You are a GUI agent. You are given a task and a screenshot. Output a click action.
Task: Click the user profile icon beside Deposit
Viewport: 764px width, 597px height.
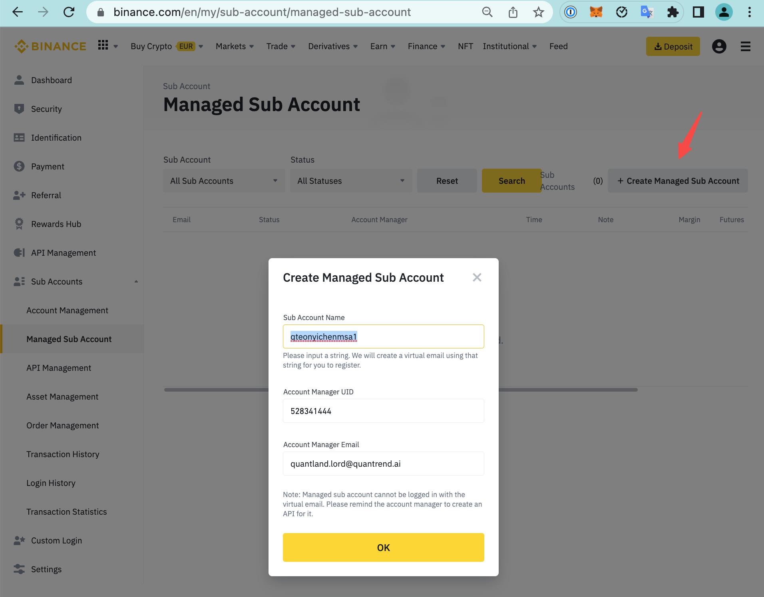click(719, 46)
